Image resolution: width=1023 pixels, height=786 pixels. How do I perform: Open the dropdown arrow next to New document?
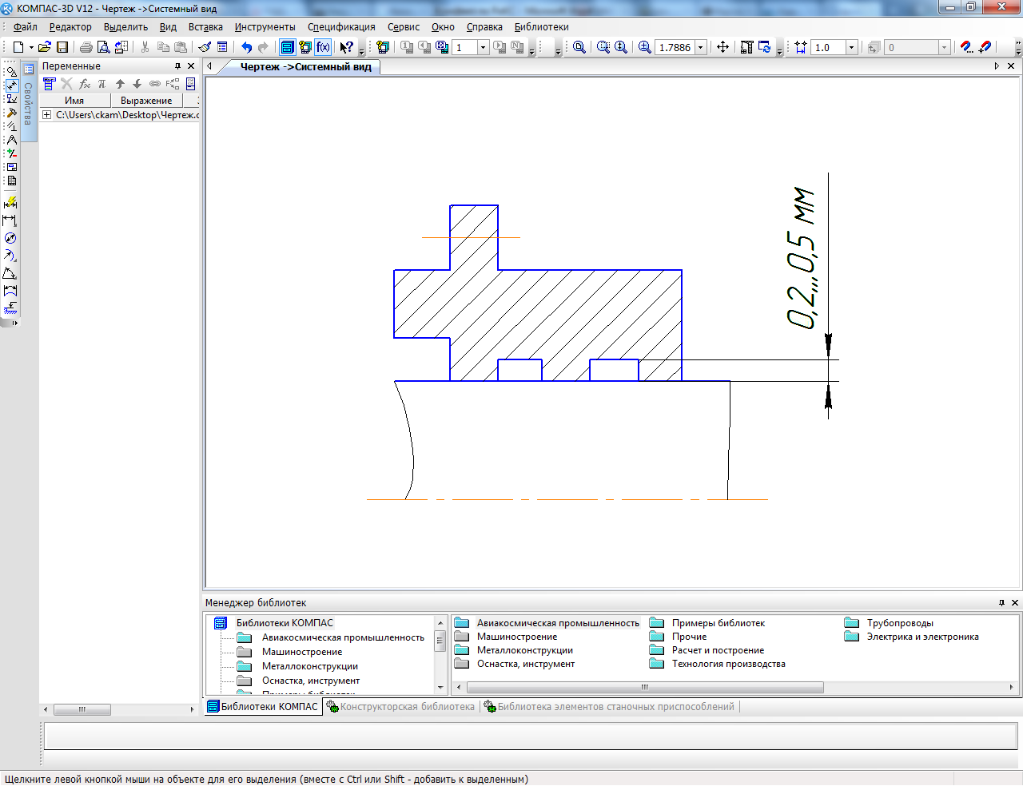(31, 47)
